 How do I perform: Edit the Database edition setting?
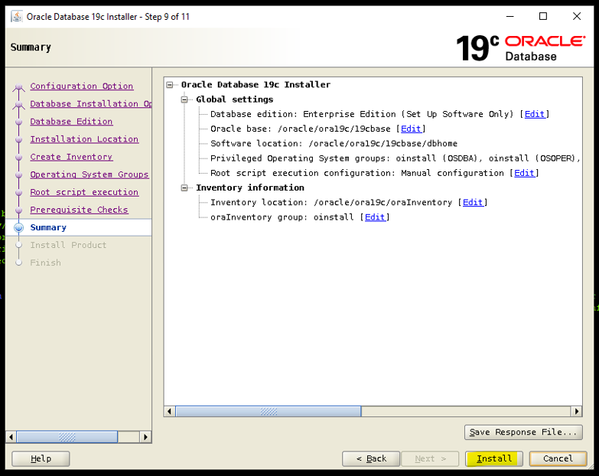(x=535, y=114)
